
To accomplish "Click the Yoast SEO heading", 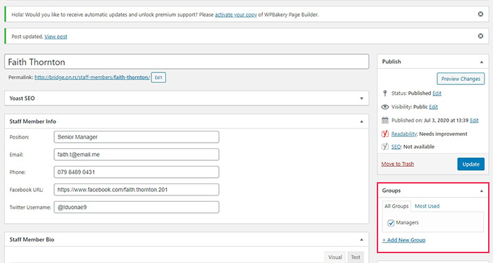I will point(22,98).
